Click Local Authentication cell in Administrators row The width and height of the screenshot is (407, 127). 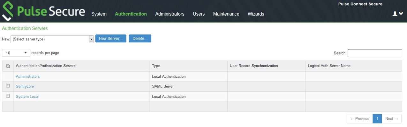(188, 76)
